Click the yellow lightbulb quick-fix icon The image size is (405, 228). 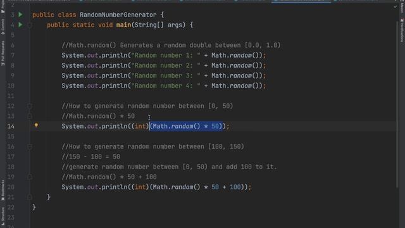click(37, 125)
